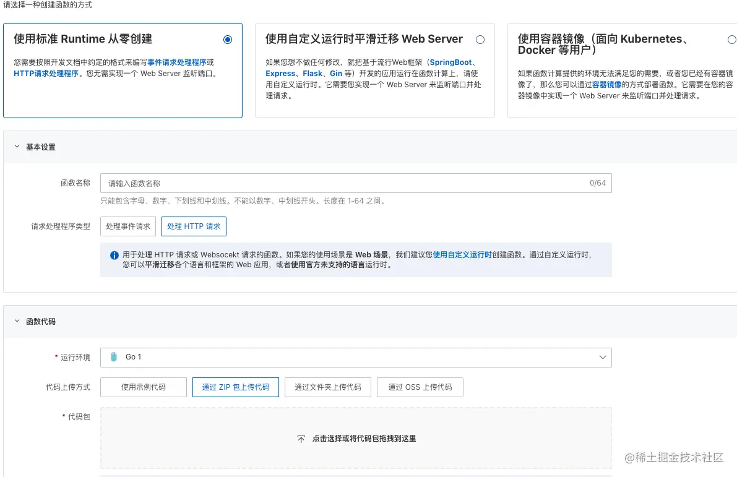Select 通过 ZIP 包上传代码 option
The width and height of the screenshot is (737, 477).
[x=236, y=387]
